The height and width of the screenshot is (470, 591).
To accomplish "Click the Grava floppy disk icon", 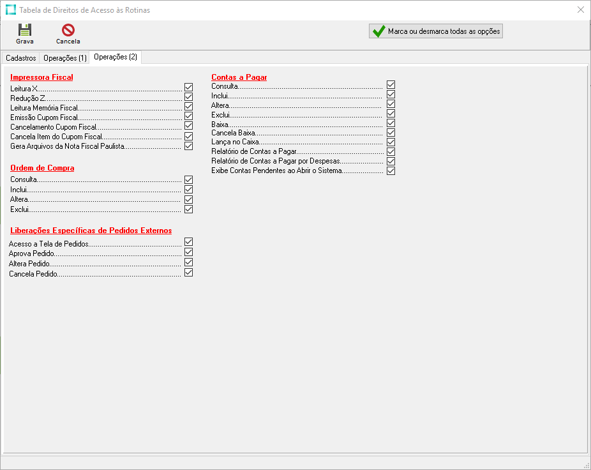I will pos(25,30).
